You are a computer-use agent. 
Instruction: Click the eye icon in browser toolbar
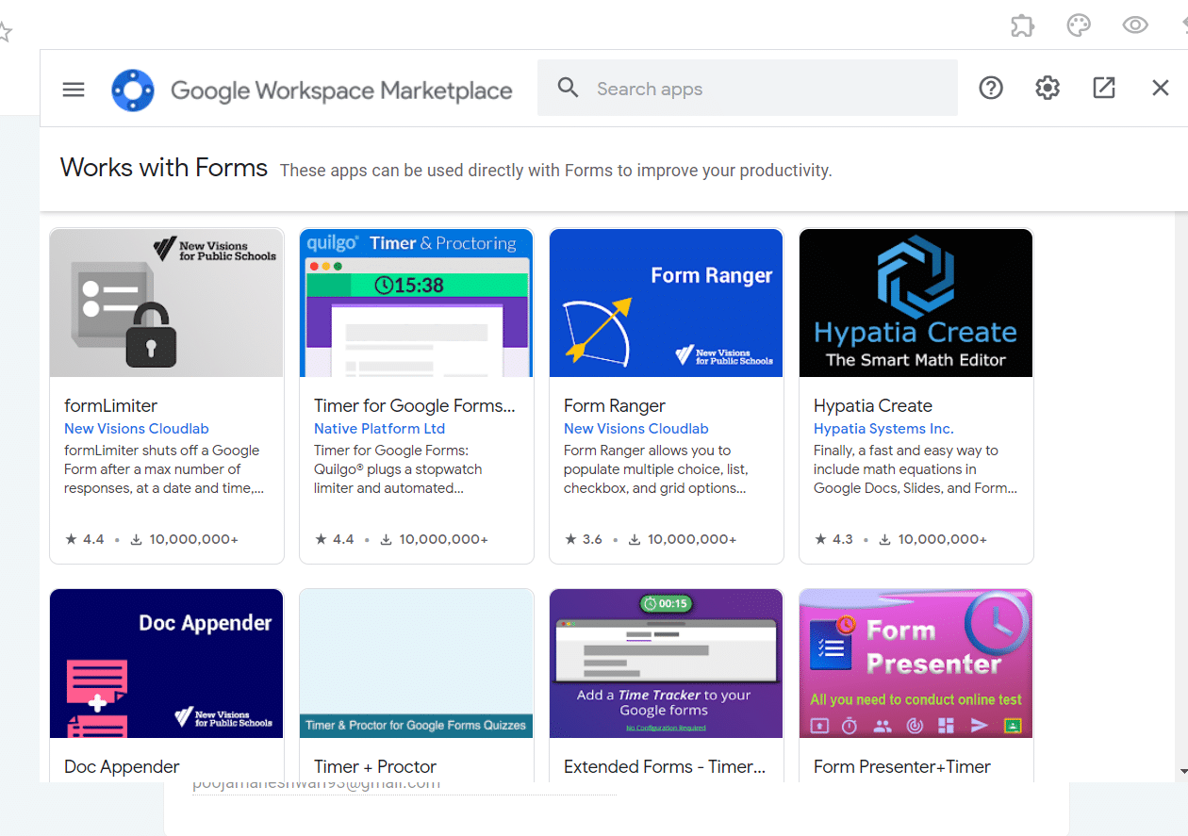[1135, 25]
